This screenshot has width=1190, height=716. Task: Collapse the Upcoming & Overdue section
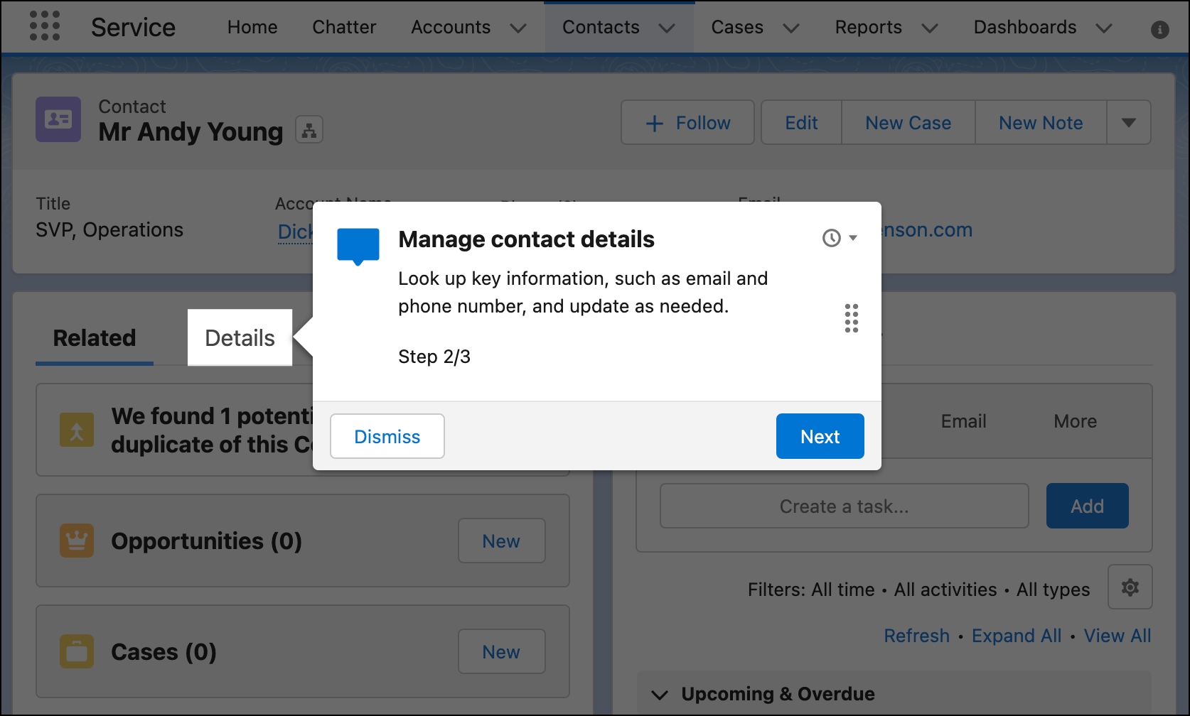click(660, 694)
